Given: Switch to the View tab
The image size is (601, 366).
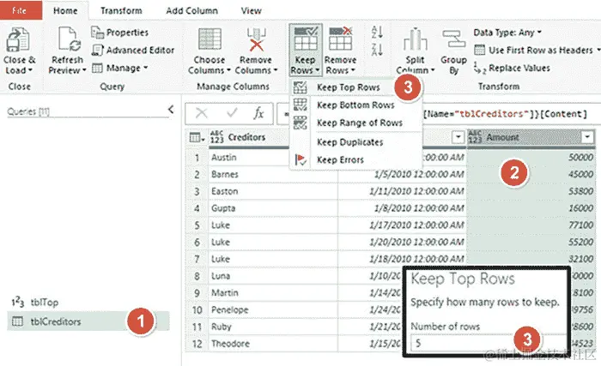Looking at the screenshot, I should pos(251,11).
